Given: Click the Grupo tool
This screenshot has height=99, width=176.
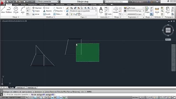Looking at the screenshot, I should coord(147,10).
